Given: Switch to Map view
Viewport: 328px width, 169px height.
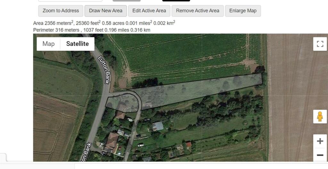Looking at the screenshot, I should coord(49,44).
